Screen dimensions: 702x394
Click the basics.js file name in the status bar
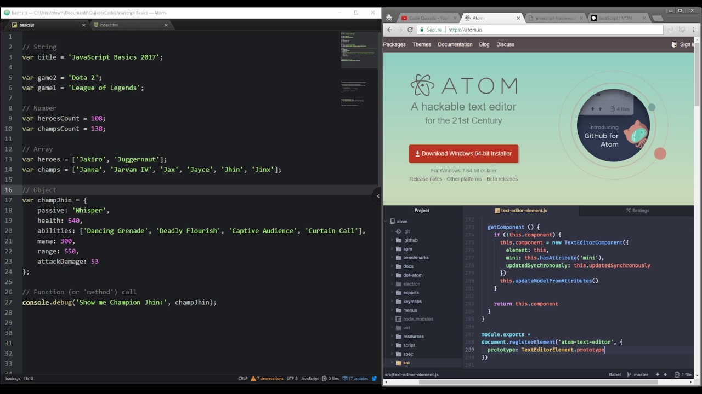coord(13,379)
